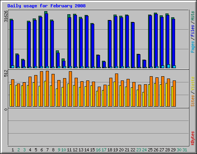Click the '31626' hits axis value
The height and width of the screenshot is (154, 197).
pos(6,16)
